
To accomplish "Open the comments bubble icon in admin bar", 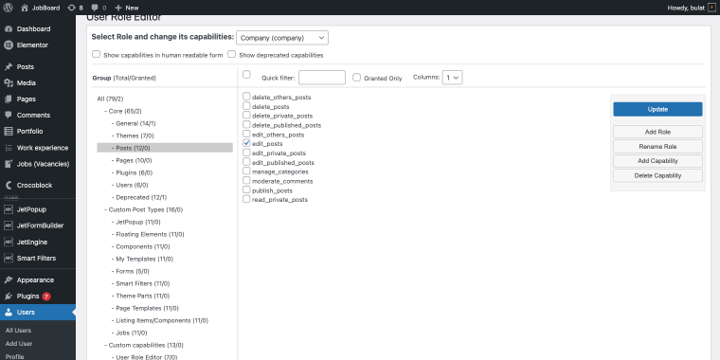I will point(95,8).
